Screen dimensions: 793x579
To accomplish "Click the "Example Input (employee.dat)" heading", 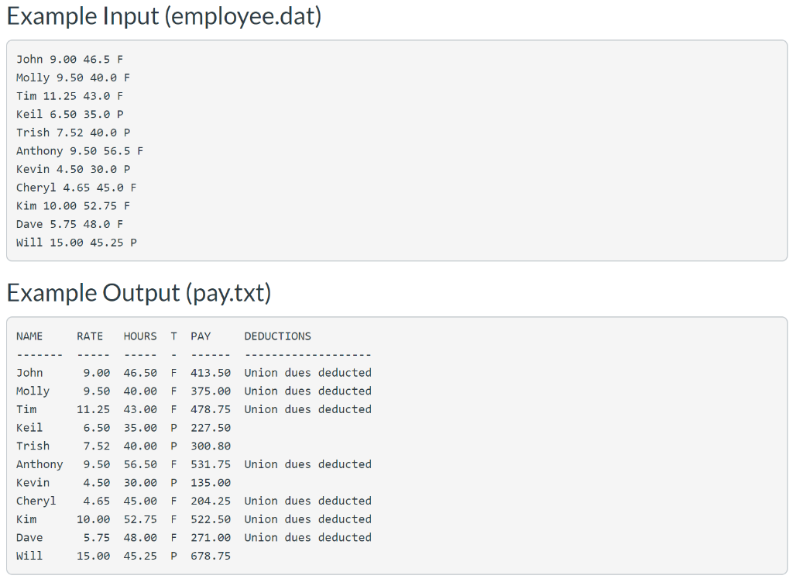I will (x=165, y=16).
